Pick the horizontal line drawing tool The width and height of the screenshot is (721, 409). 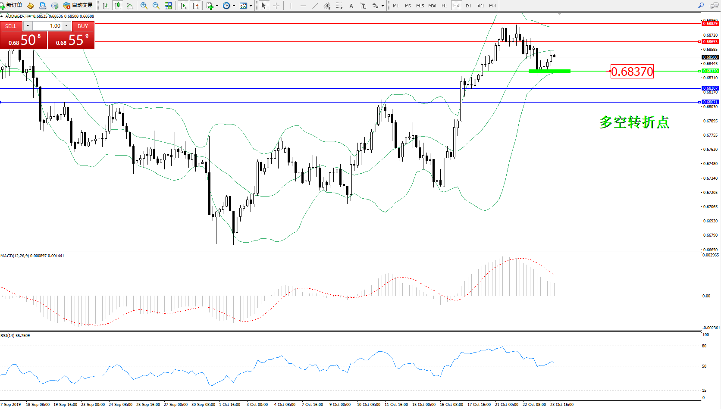click(303, 6)
